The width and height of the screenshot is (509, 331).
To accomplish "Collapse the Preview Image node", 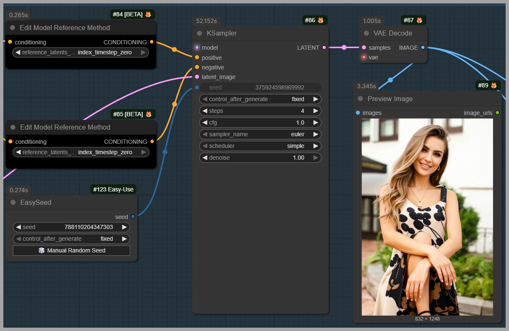I will pos(360,99).
